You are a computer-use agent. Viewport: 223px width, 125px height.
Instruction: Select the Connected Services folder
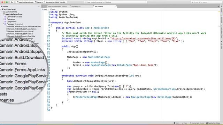coord(14,17)
